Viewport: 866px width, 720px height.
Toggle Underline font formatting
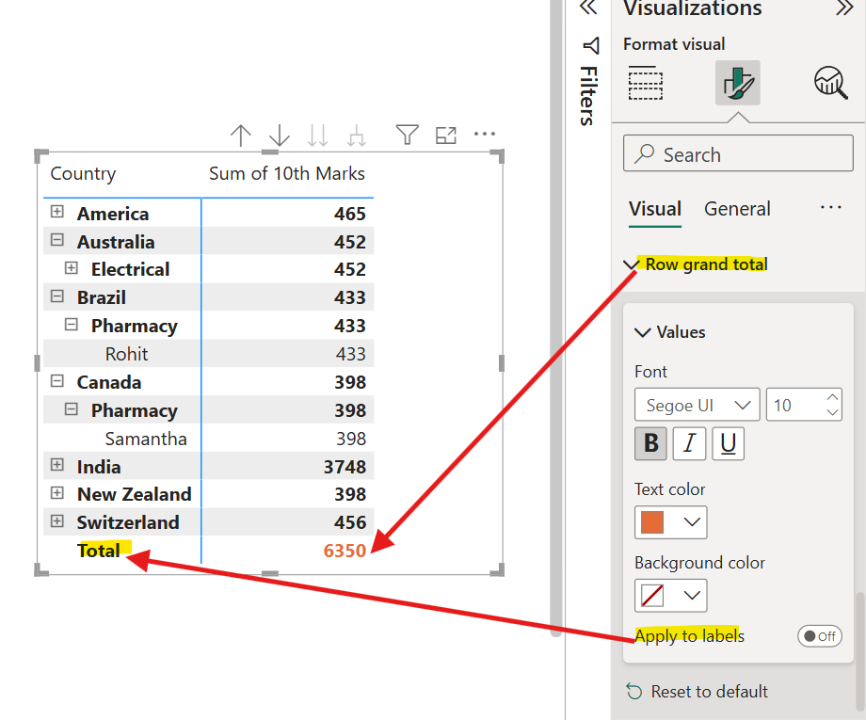coord(728,443)
